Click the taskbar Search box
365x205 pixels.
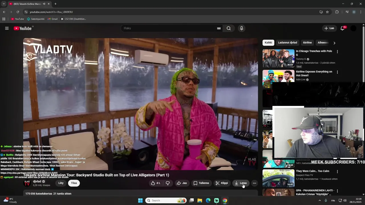point(166,200)
